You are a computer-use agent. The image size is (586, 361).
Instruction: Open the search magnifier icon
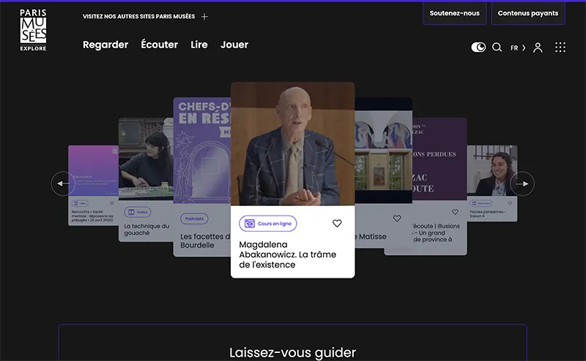(x=497, y=47)
